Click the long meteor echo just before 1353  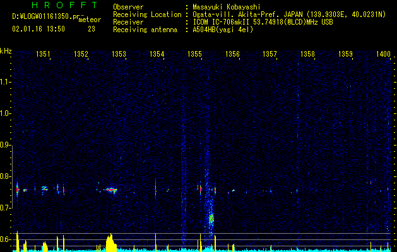(x=111, y=190)
